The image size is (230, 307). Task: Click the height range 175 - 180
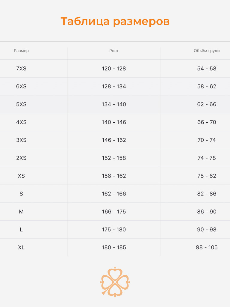click(x=114, y=229)
